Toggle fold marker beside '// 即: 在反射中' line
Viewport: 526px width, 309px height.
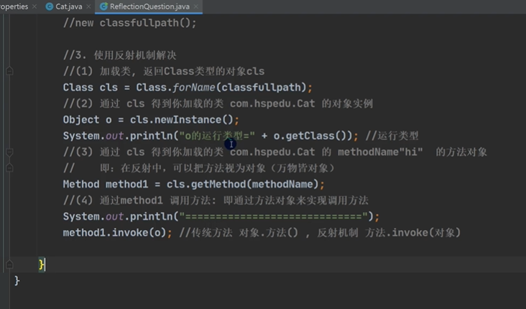point(9,167)
